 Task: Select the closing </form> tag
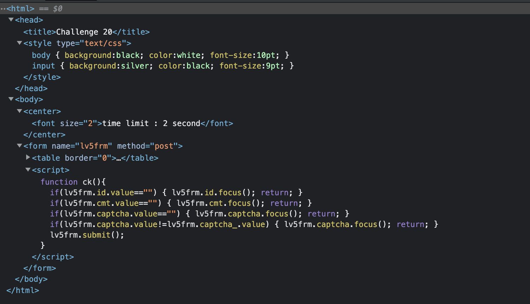tap(40, 268)
